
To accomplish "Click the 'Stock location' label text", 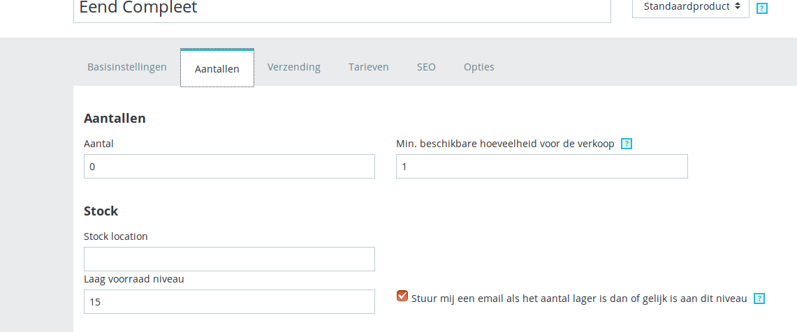I will point(116,236).
